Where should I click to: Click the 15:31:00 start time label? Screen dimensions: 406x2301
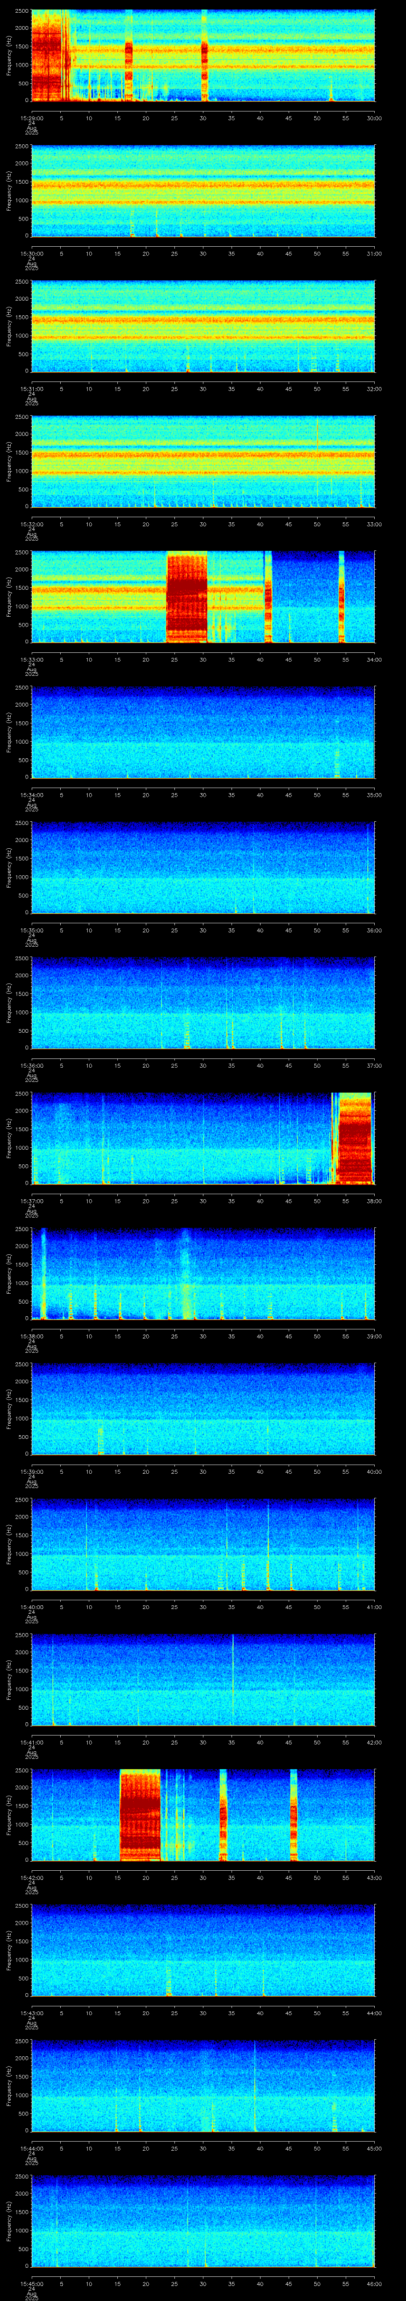[31, 389]
